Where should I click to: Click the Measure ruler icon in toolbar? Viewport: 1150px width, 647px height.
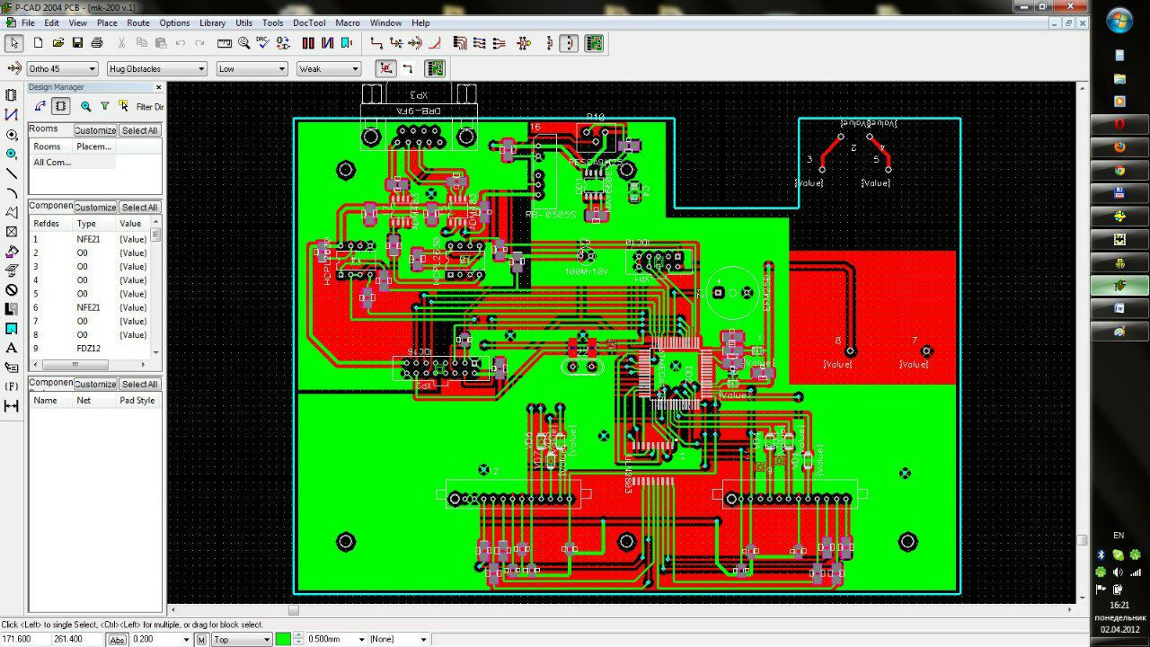click(x=224, y=42)
